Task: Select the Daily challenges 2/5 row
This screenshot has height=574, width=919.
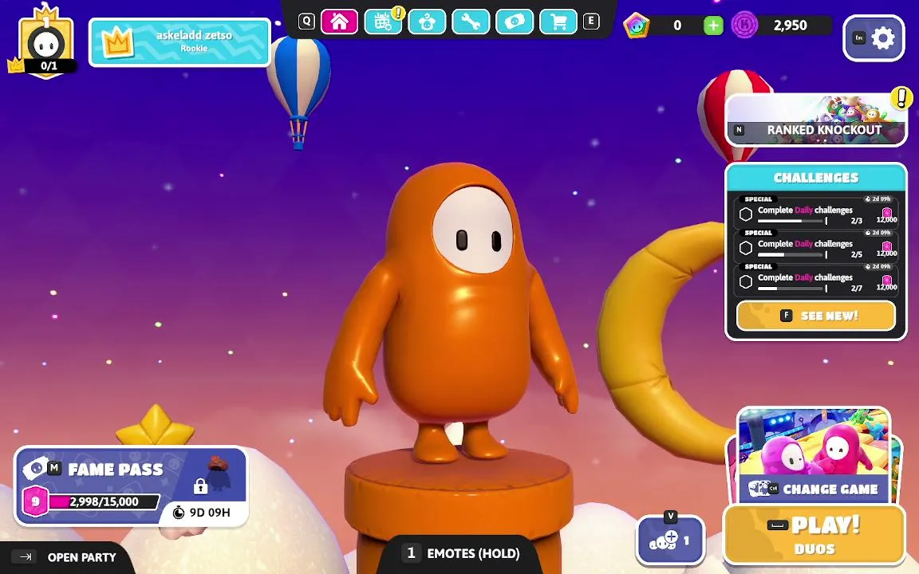Action: [816, 245]
